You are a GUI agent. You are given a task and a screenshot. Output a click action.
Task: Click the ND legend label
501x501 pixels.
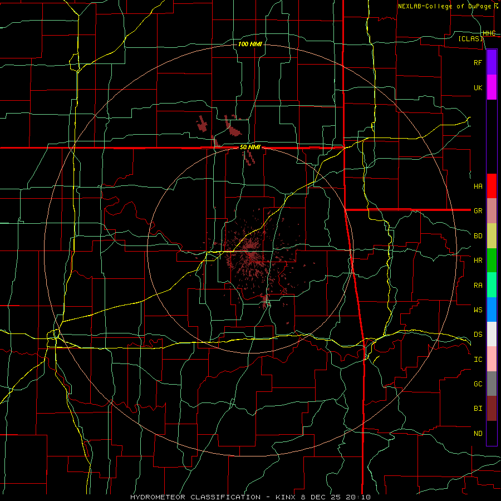478,434
